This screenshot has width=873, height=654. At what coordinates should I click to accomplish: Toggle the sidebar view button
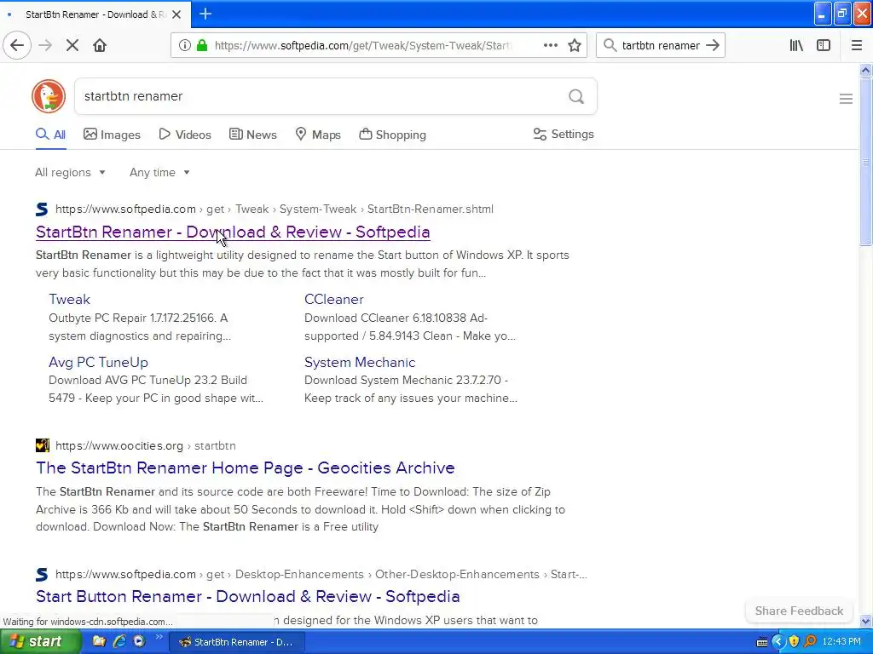pos(824,45)
